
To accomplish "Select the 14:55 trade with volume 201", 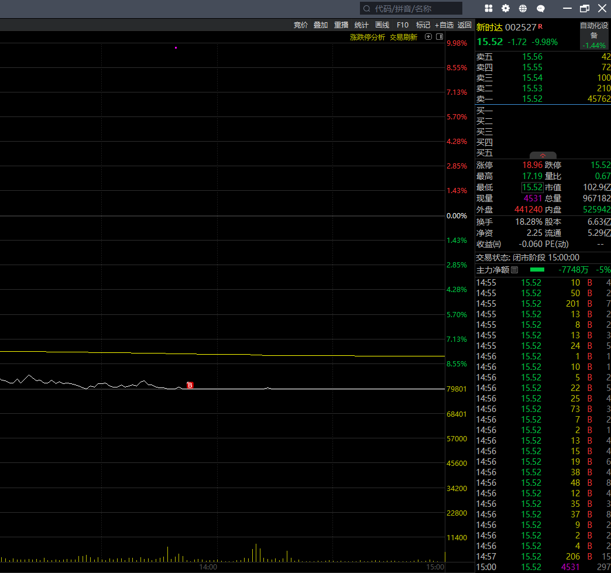I will tap(543, 304).
